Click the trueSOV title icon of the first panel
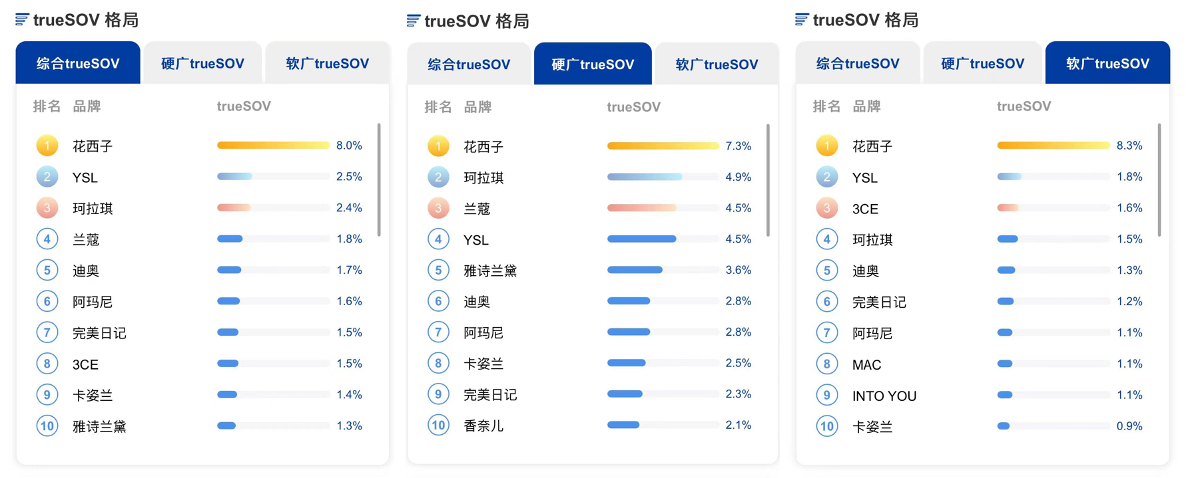The image size is (1186, 478). pos(22,20)
